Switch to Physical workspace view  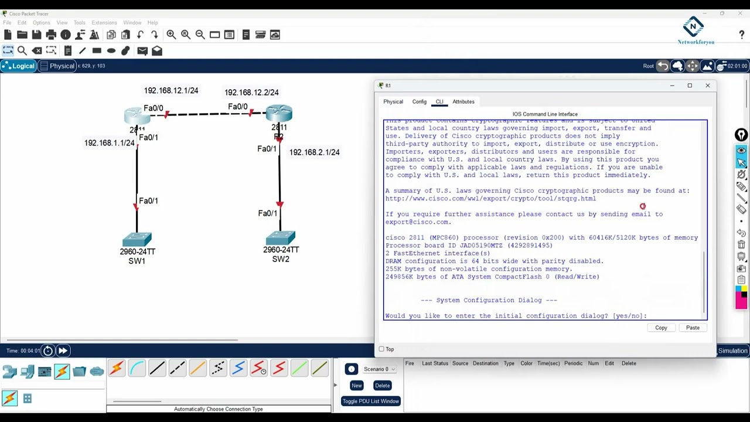[x=57, y=66]
